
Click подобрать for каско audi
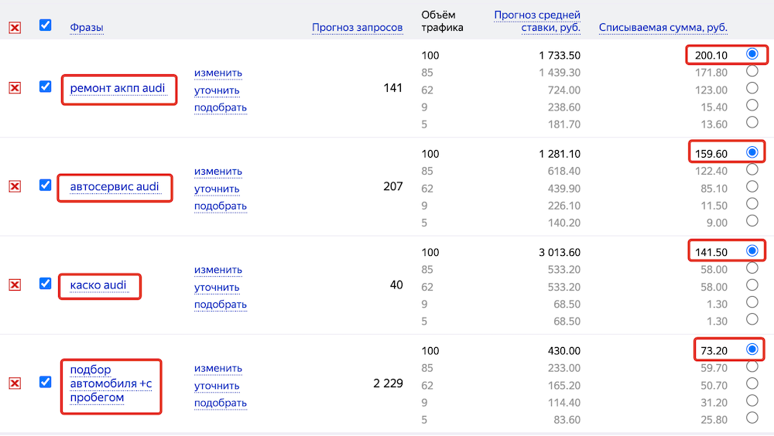221,305
